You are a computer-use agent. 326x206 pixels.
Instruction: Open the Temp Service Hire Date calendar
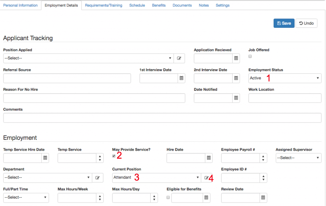pyautogui.click(x=45, y=158)
